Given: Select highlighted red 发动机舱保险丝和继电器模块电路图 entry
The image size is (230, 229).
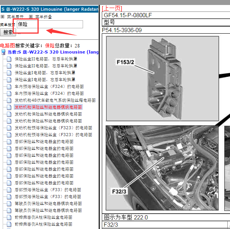Looking at the screenshot, I should [48, 107].
